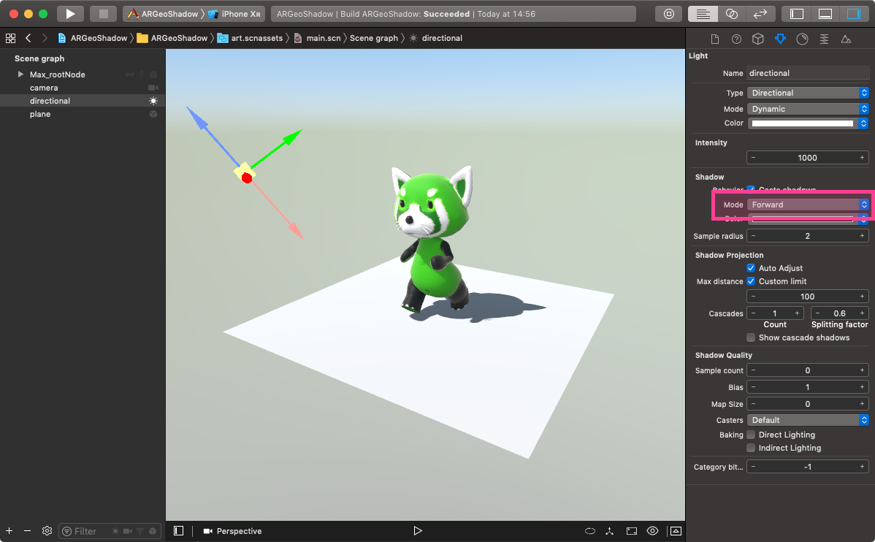The width and height of the screenshot is (875, 542).
Task: Select the iPhone XR run destination
Action: pyautogui.click(x=234, y=14)
